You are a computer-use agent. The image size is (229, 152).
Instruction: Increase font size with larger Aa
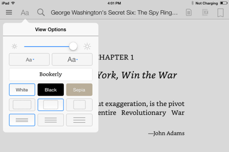[72, 60]
